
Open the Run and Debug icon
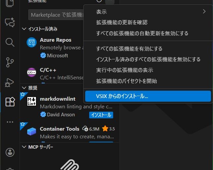tap(10, 83)
